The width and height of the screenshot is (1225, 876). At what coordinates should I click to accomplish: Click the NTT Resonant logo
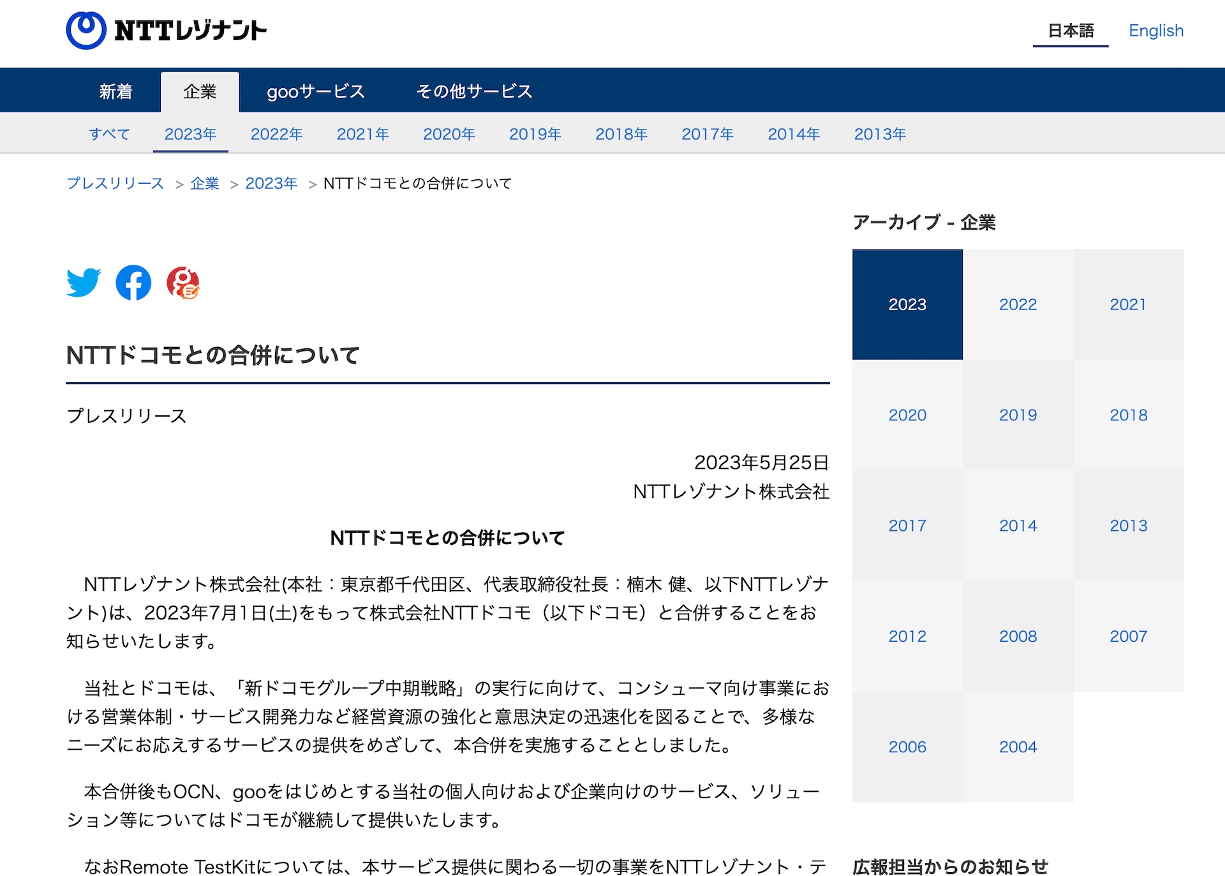click(167, 30)
